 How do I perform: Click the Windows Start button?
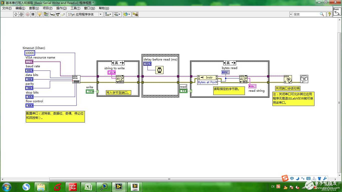click(x=7, y=187)
